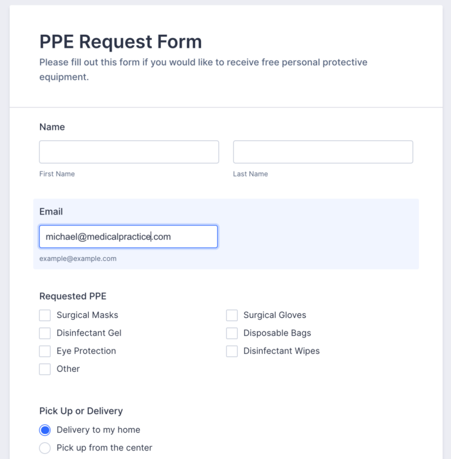
Task: Click the Last Name sublabel text
Action: pyautogui.click(x=251, y=174)
